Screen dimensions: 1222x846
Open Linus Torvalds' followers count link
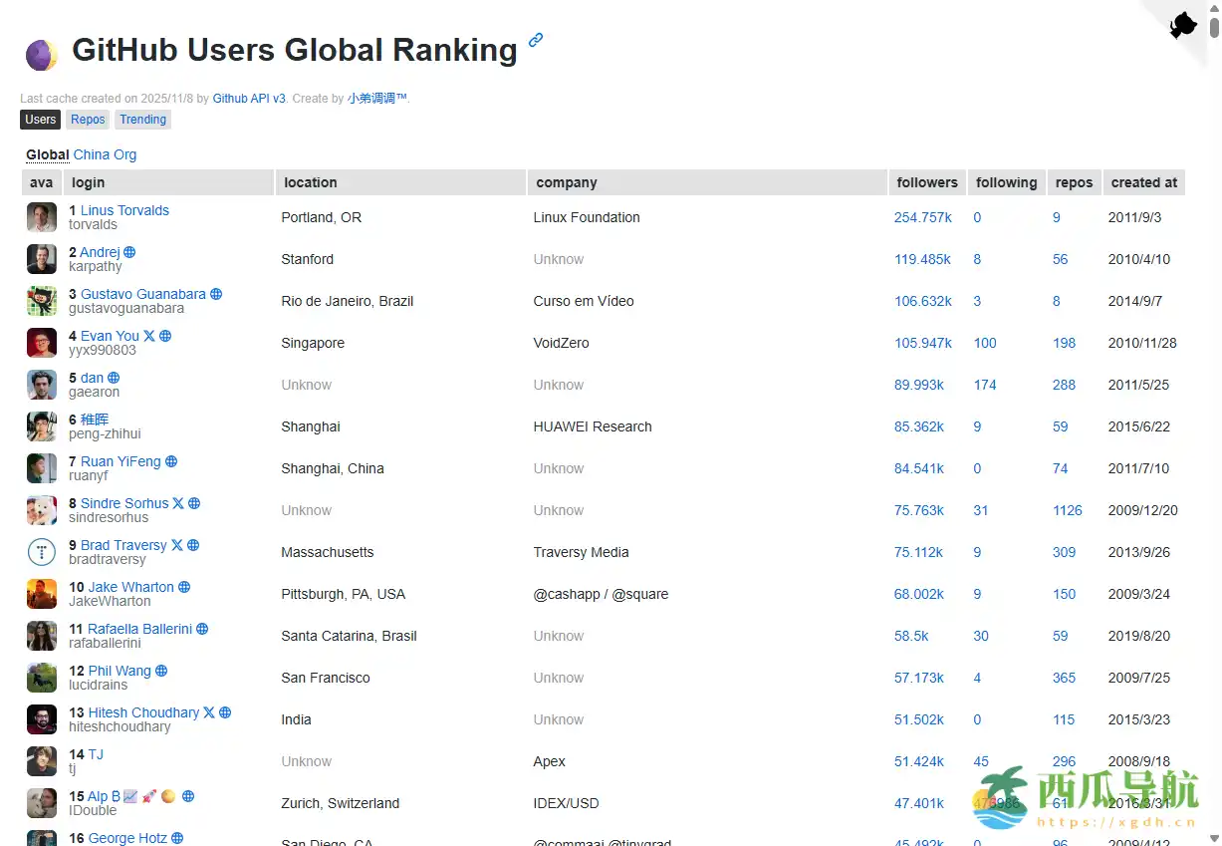925,217
